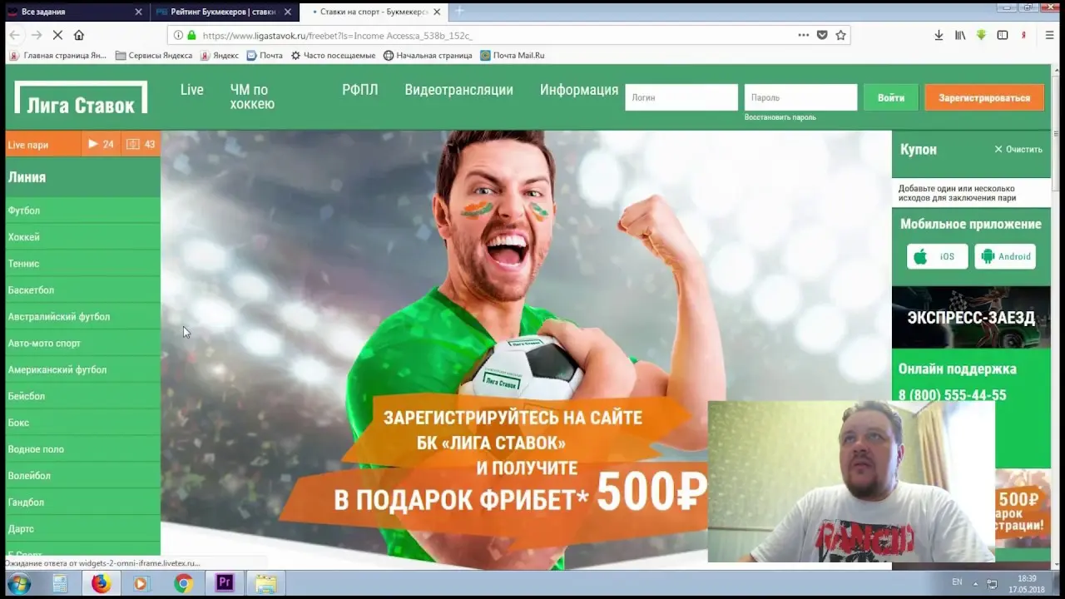The width and height of the screenshot is (1065, 599).
Task: Select Футбол in the sports list
Action: pos(83,210)
